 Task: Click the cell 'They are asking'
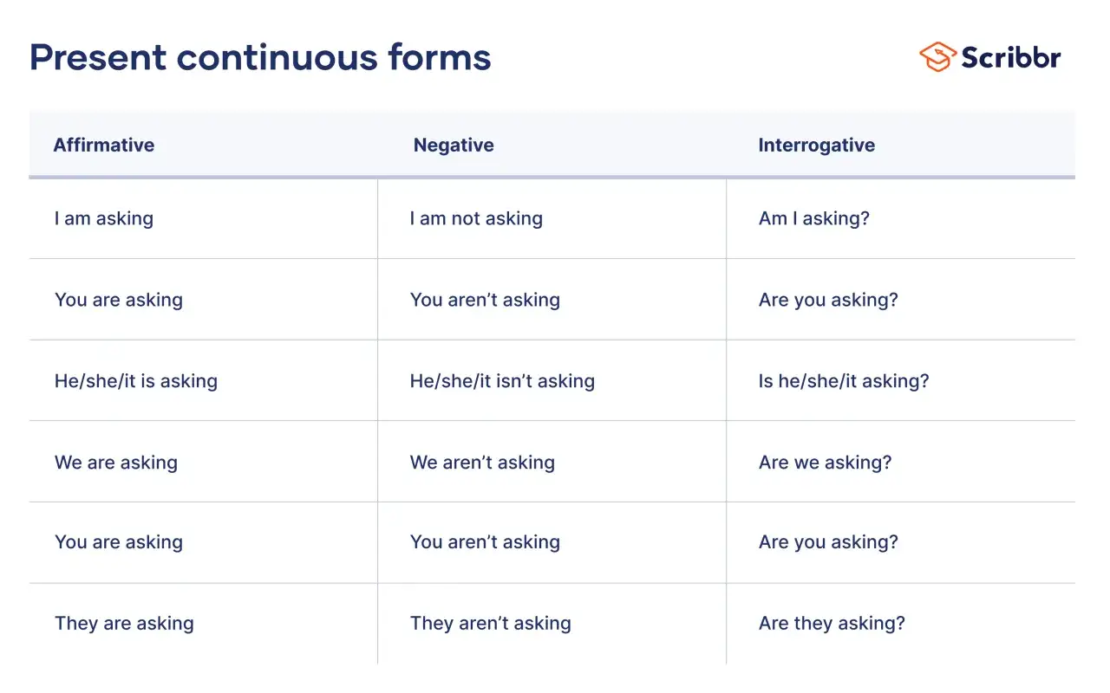[x=124, y=624]
